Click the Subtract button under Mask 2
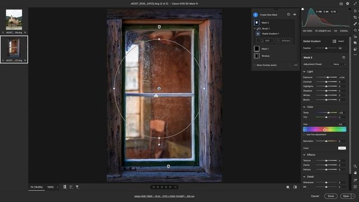The width and height of the screenshot is (359, 202). tap(284, 40)
